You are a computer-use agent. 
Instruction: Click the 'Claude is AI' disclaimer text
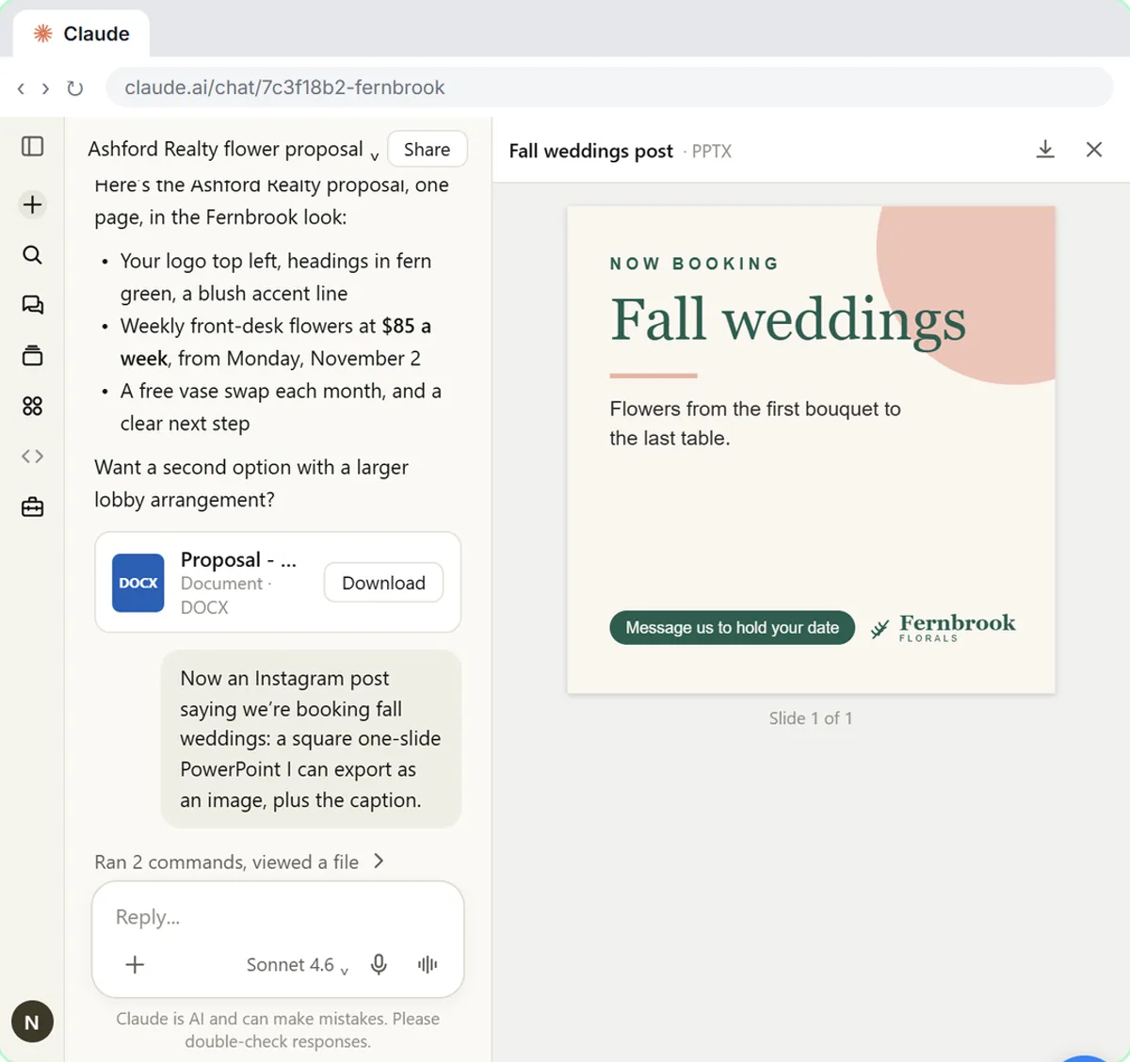tap(278, 1030)
